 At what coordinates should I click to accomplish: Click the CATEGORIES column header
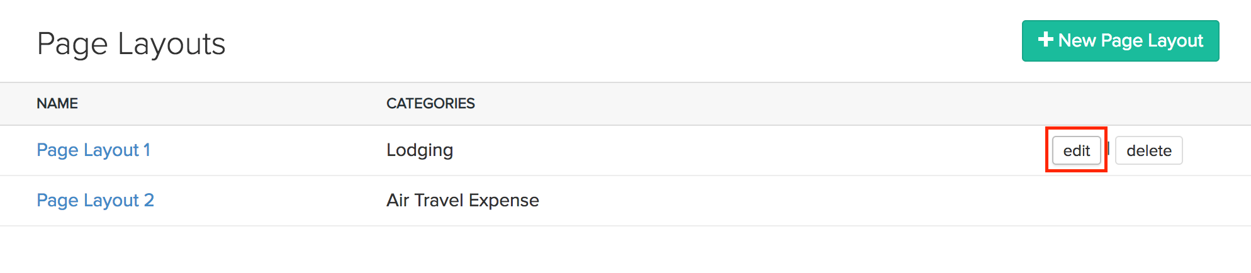pyautogui.click(x=430, y=104)
